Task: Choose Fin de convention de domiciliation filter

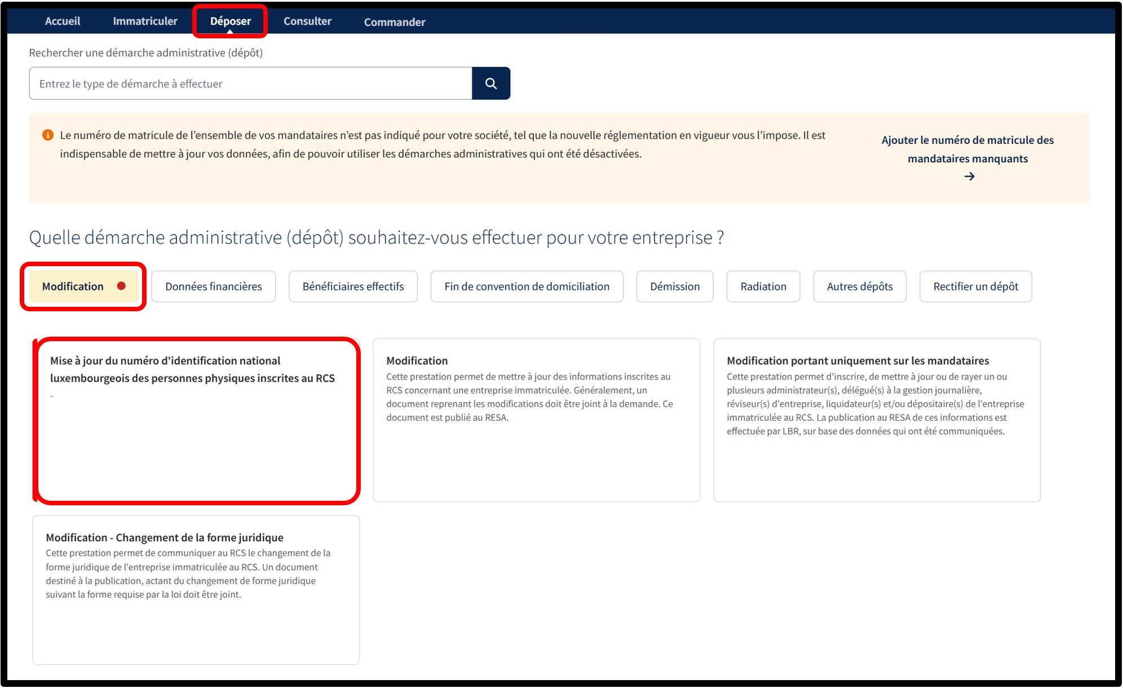Action: point(527,286)
